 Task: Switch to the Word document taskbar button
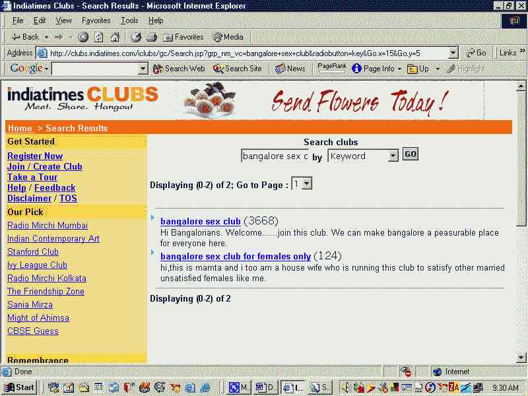pyautogui.click(x=265, y=387)
